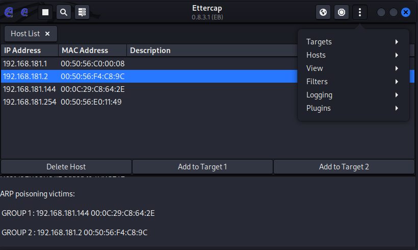Screen dimensions: 418x250
Task: Stop the MITM attack using the circle icon
Action: (342, 12)
